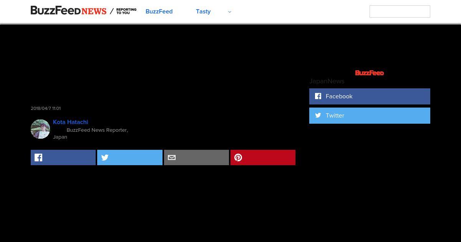Share article by email envelope button
461x242 pixels.
(x=196, y=157)
